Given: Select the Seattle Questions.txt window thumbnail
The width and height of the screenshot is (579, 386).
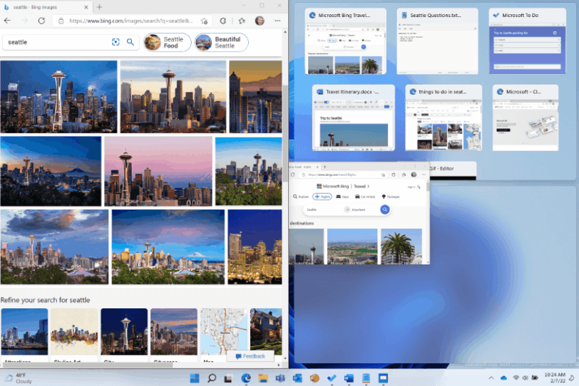Looking at the screenshot, I should pyautogui.click(x=437, y=41).
